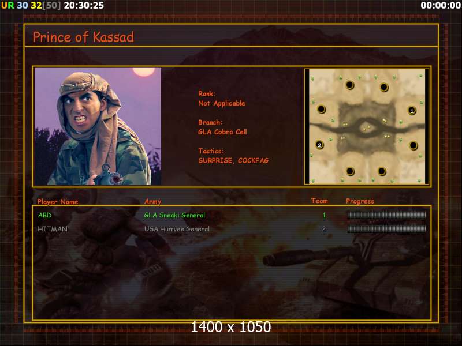Click the [50] counter overlay
The height and width of the screenshot is (346, 462).
(x=51, y=5)
